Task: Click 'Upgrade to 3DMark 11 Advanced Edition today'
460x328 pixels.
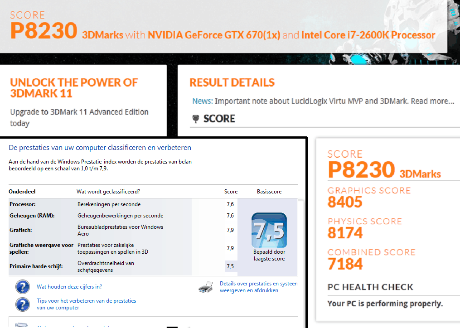Action: (x=79, y=117)
